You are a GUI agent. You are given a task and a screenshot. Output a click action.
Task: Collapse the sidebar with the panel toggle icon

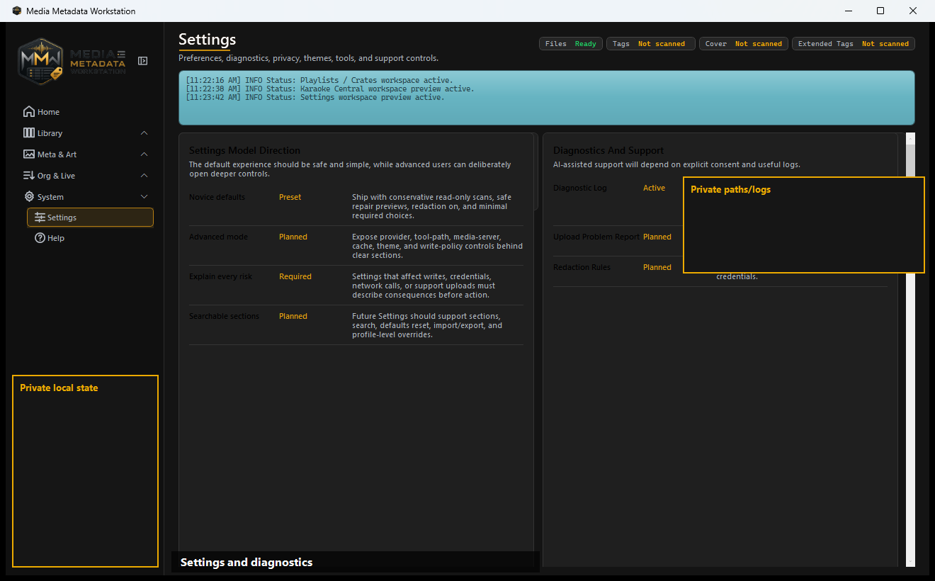tap(142, 61)
